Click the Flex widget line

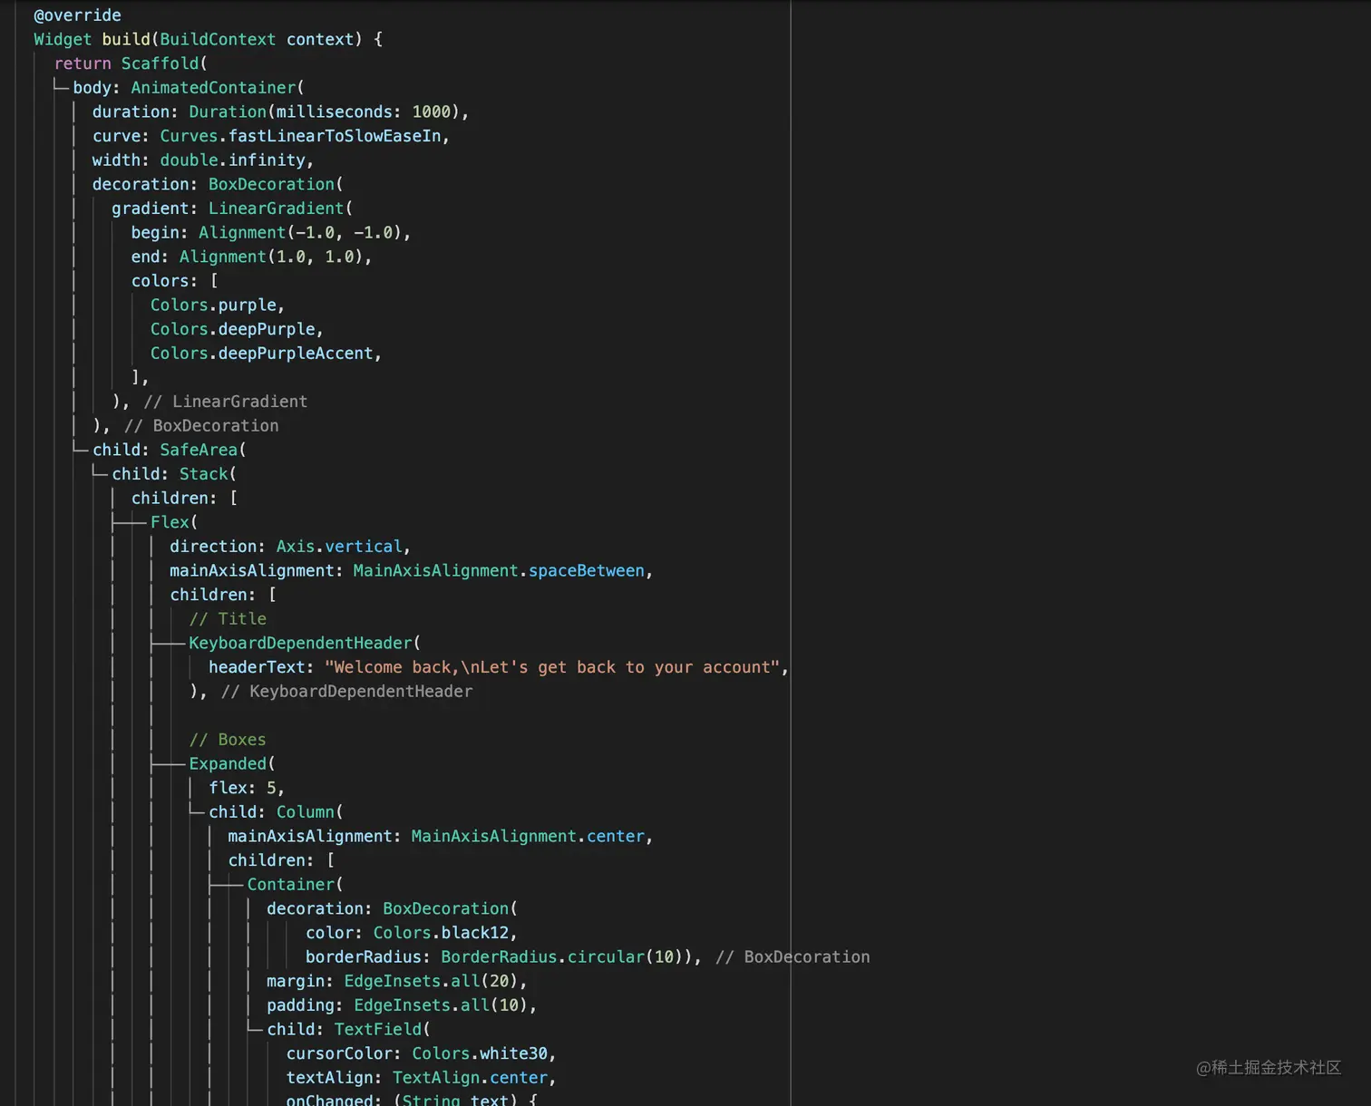point(173,523)
